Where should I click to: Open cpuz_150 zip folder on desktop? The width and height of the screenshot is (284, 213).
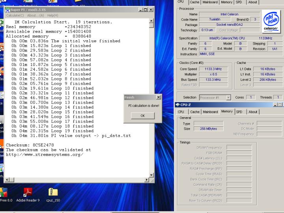53,195
